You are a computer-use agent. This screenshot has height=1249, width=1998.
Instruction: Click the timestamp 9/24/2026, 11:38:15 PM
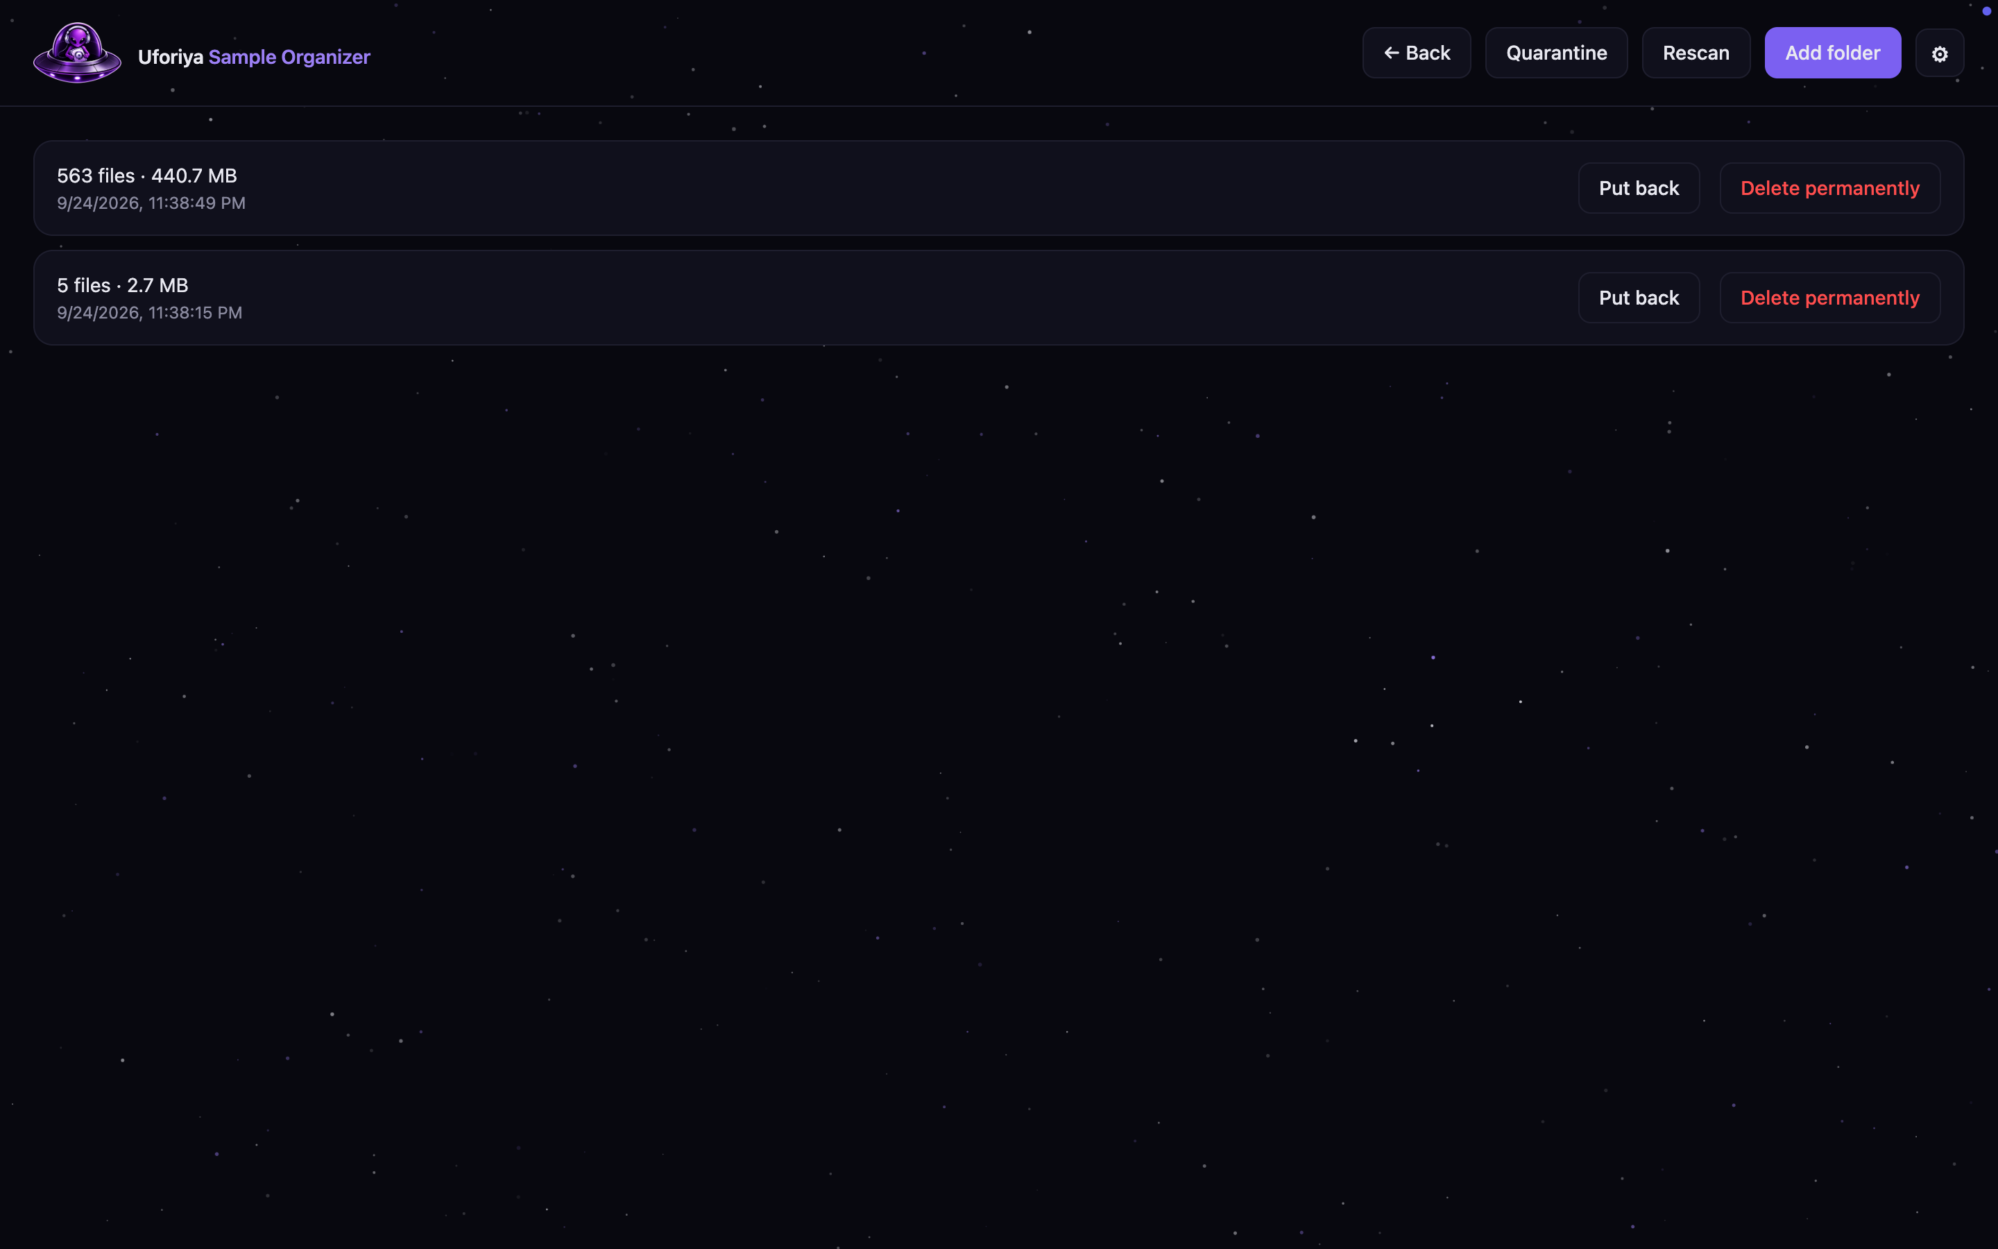tap(149, 313)
